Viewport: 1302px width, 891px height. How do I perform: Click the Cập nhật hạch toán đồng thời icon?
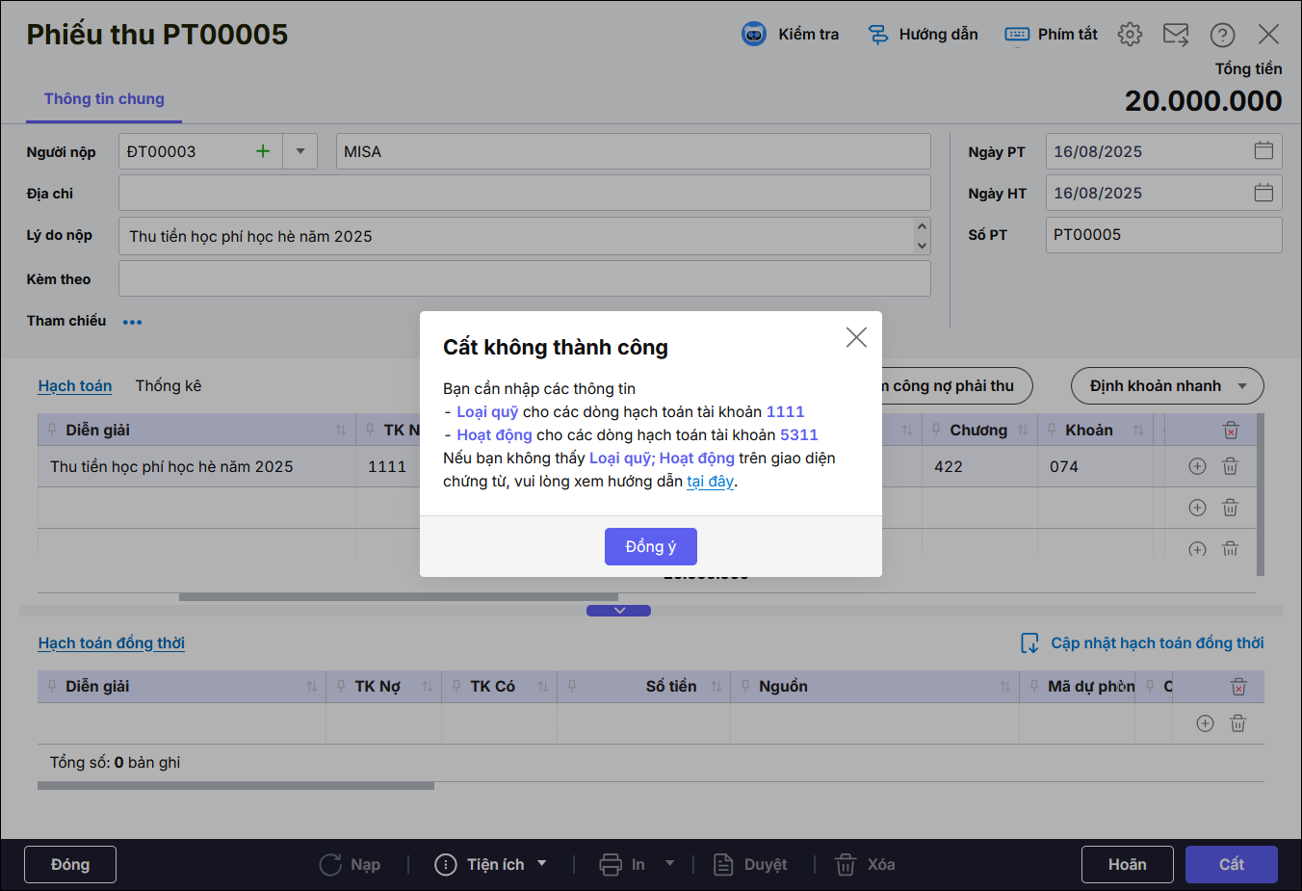coord(1029,643)
